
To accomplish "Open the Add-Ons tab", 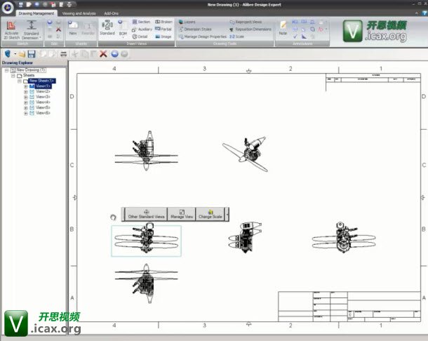I will (x=111, y=13).
